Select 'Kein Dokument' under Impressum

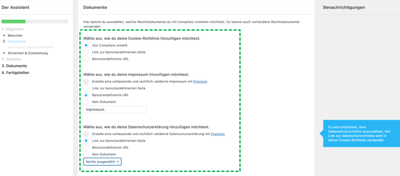click(x=86, y=102)
